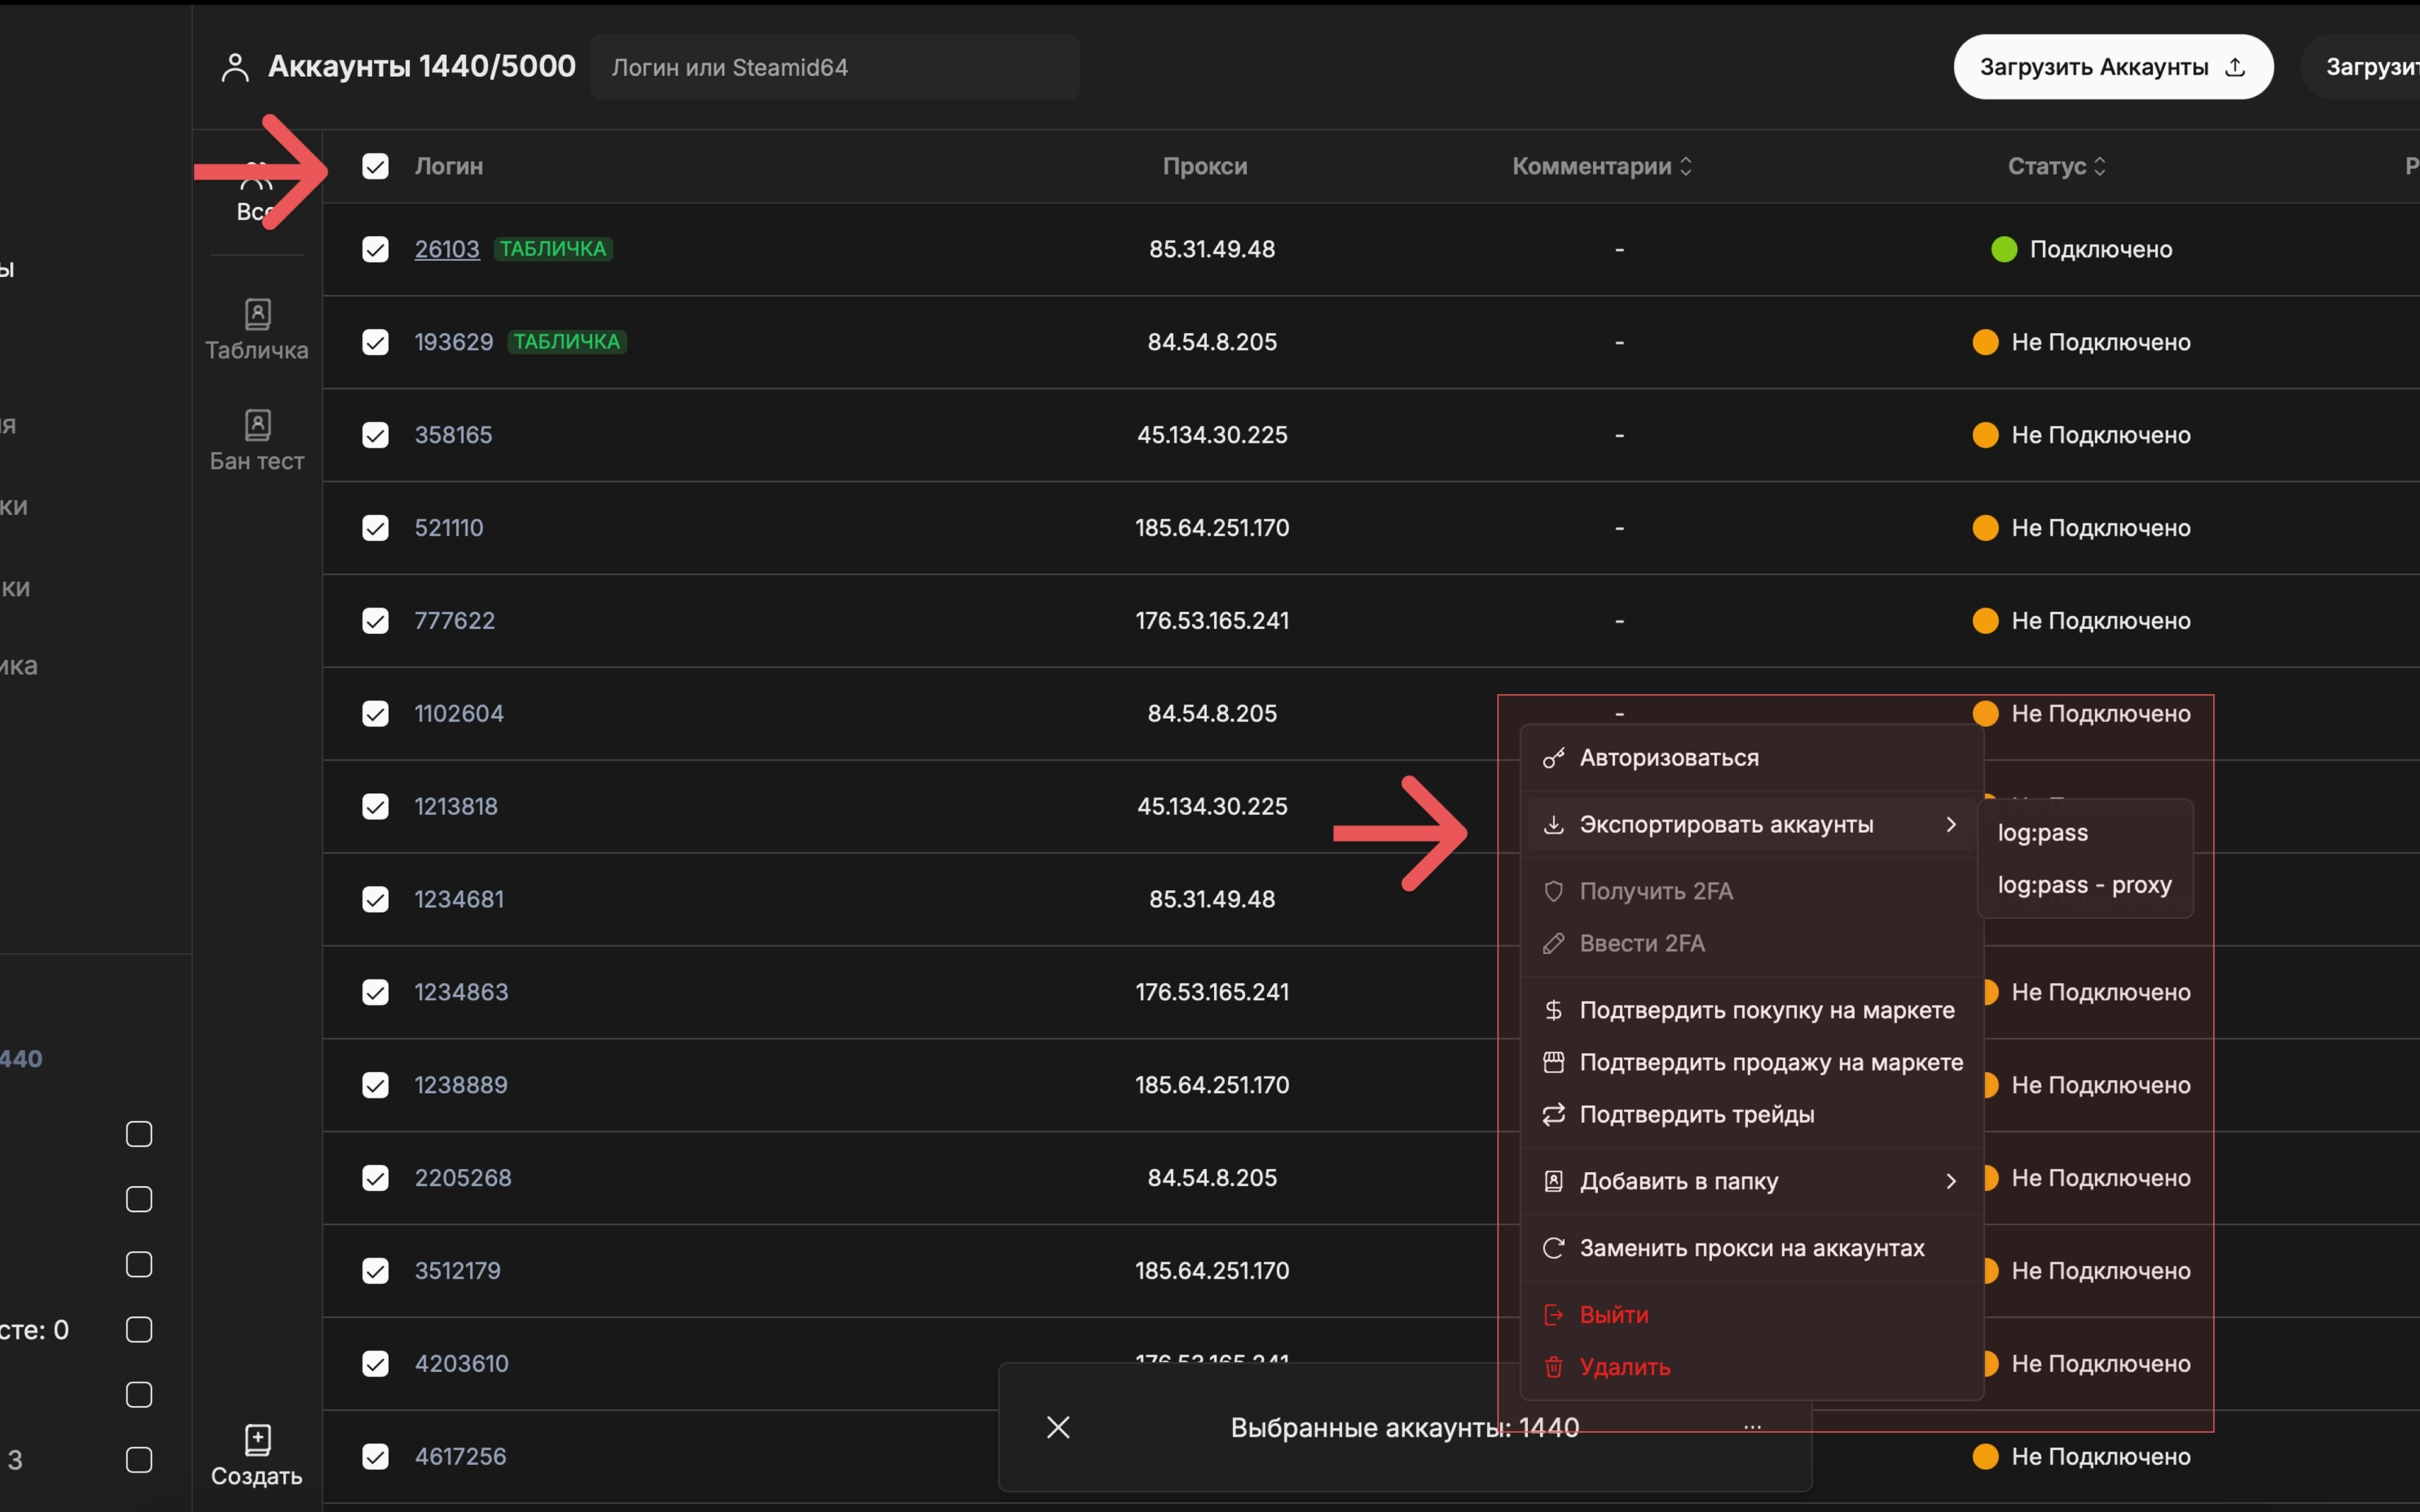Click green status dot for account 26103
2420x1512 pixels.
2004,249
